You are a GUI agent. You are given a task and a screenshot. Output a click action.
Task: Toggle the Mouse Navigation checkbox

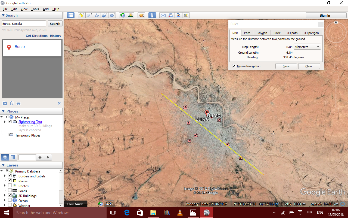[234, 66]
